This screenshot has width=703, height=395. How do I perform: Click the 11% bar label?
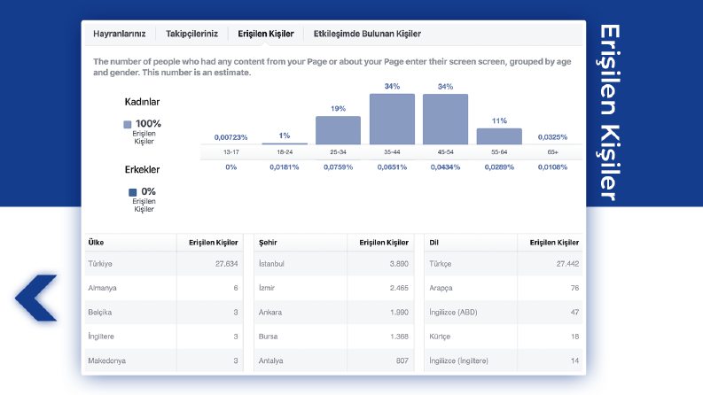pyautogui.click(x=499, y=120)
